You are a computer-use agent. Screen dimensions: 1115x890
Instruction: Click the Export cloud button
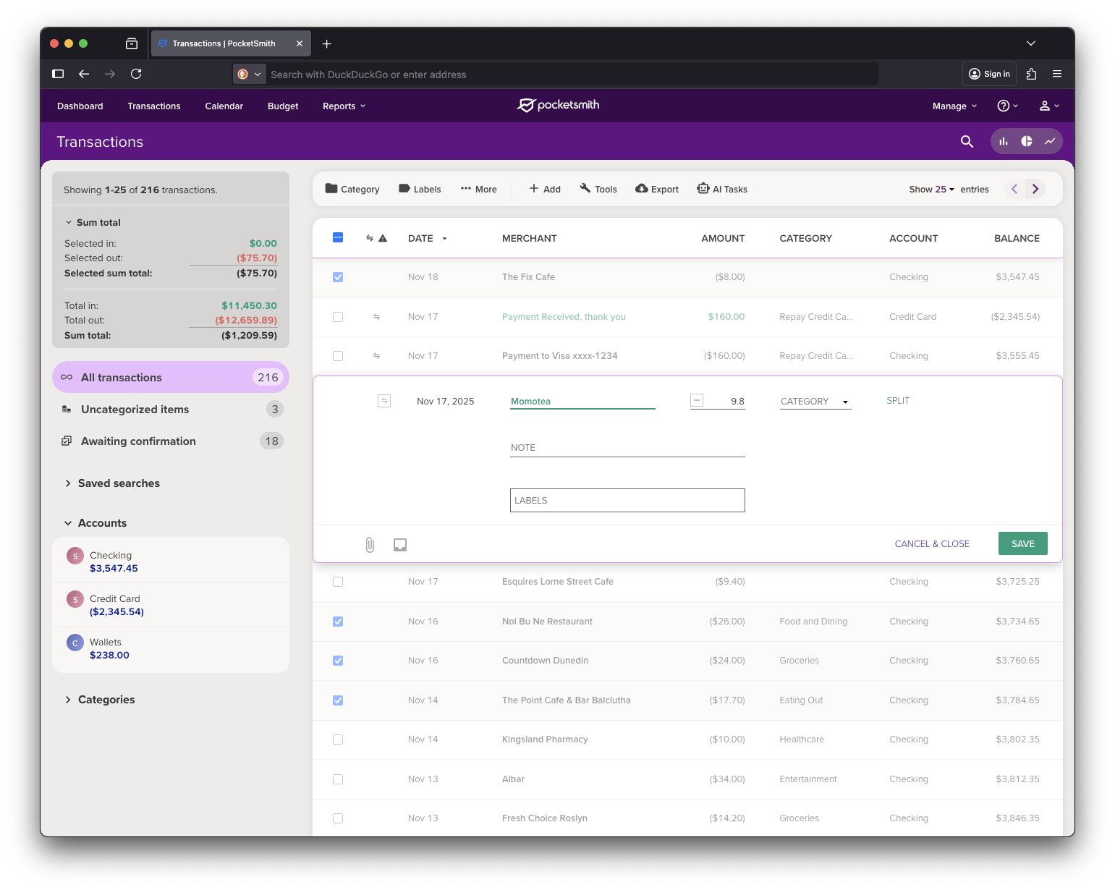pos(657,189)
